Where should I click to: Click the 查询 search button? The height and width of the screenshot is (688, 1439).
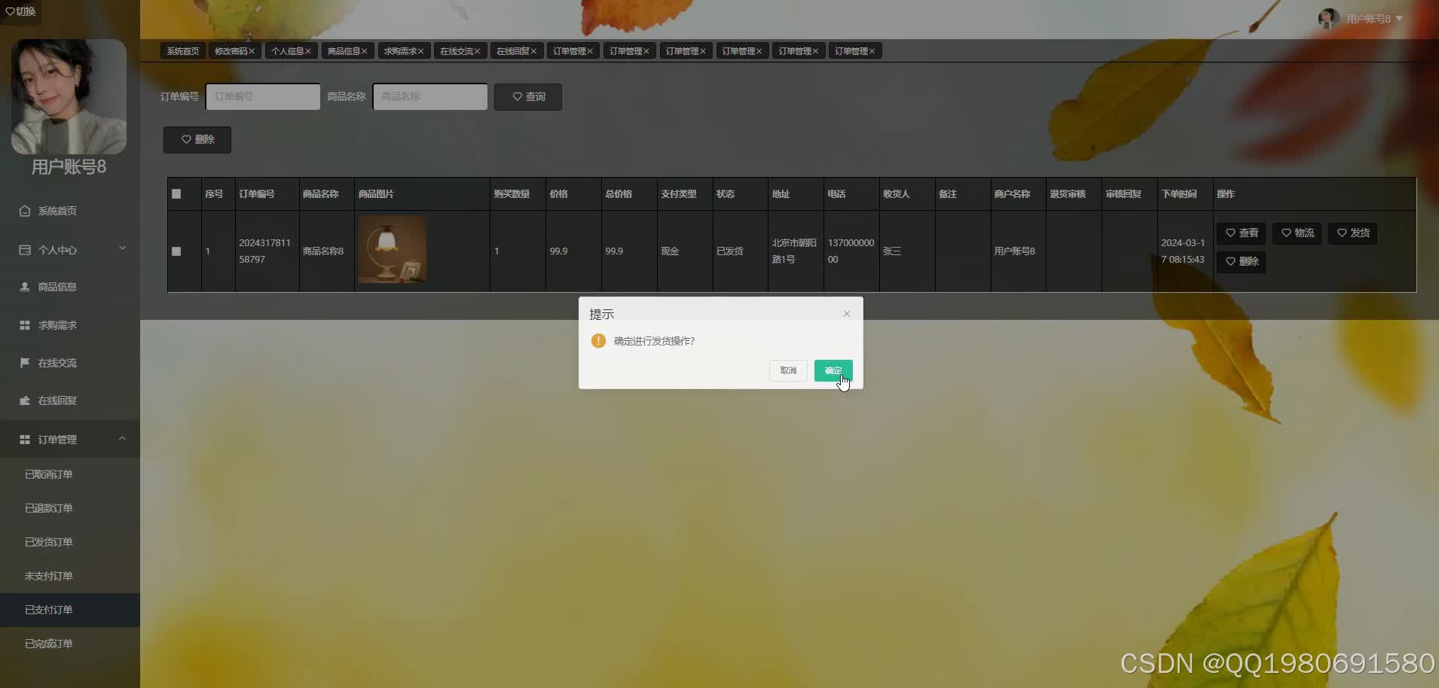[528, 97]
